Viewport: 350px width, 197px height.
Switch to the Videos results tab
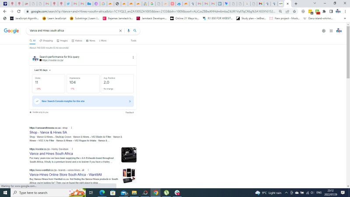click(77, 41)
